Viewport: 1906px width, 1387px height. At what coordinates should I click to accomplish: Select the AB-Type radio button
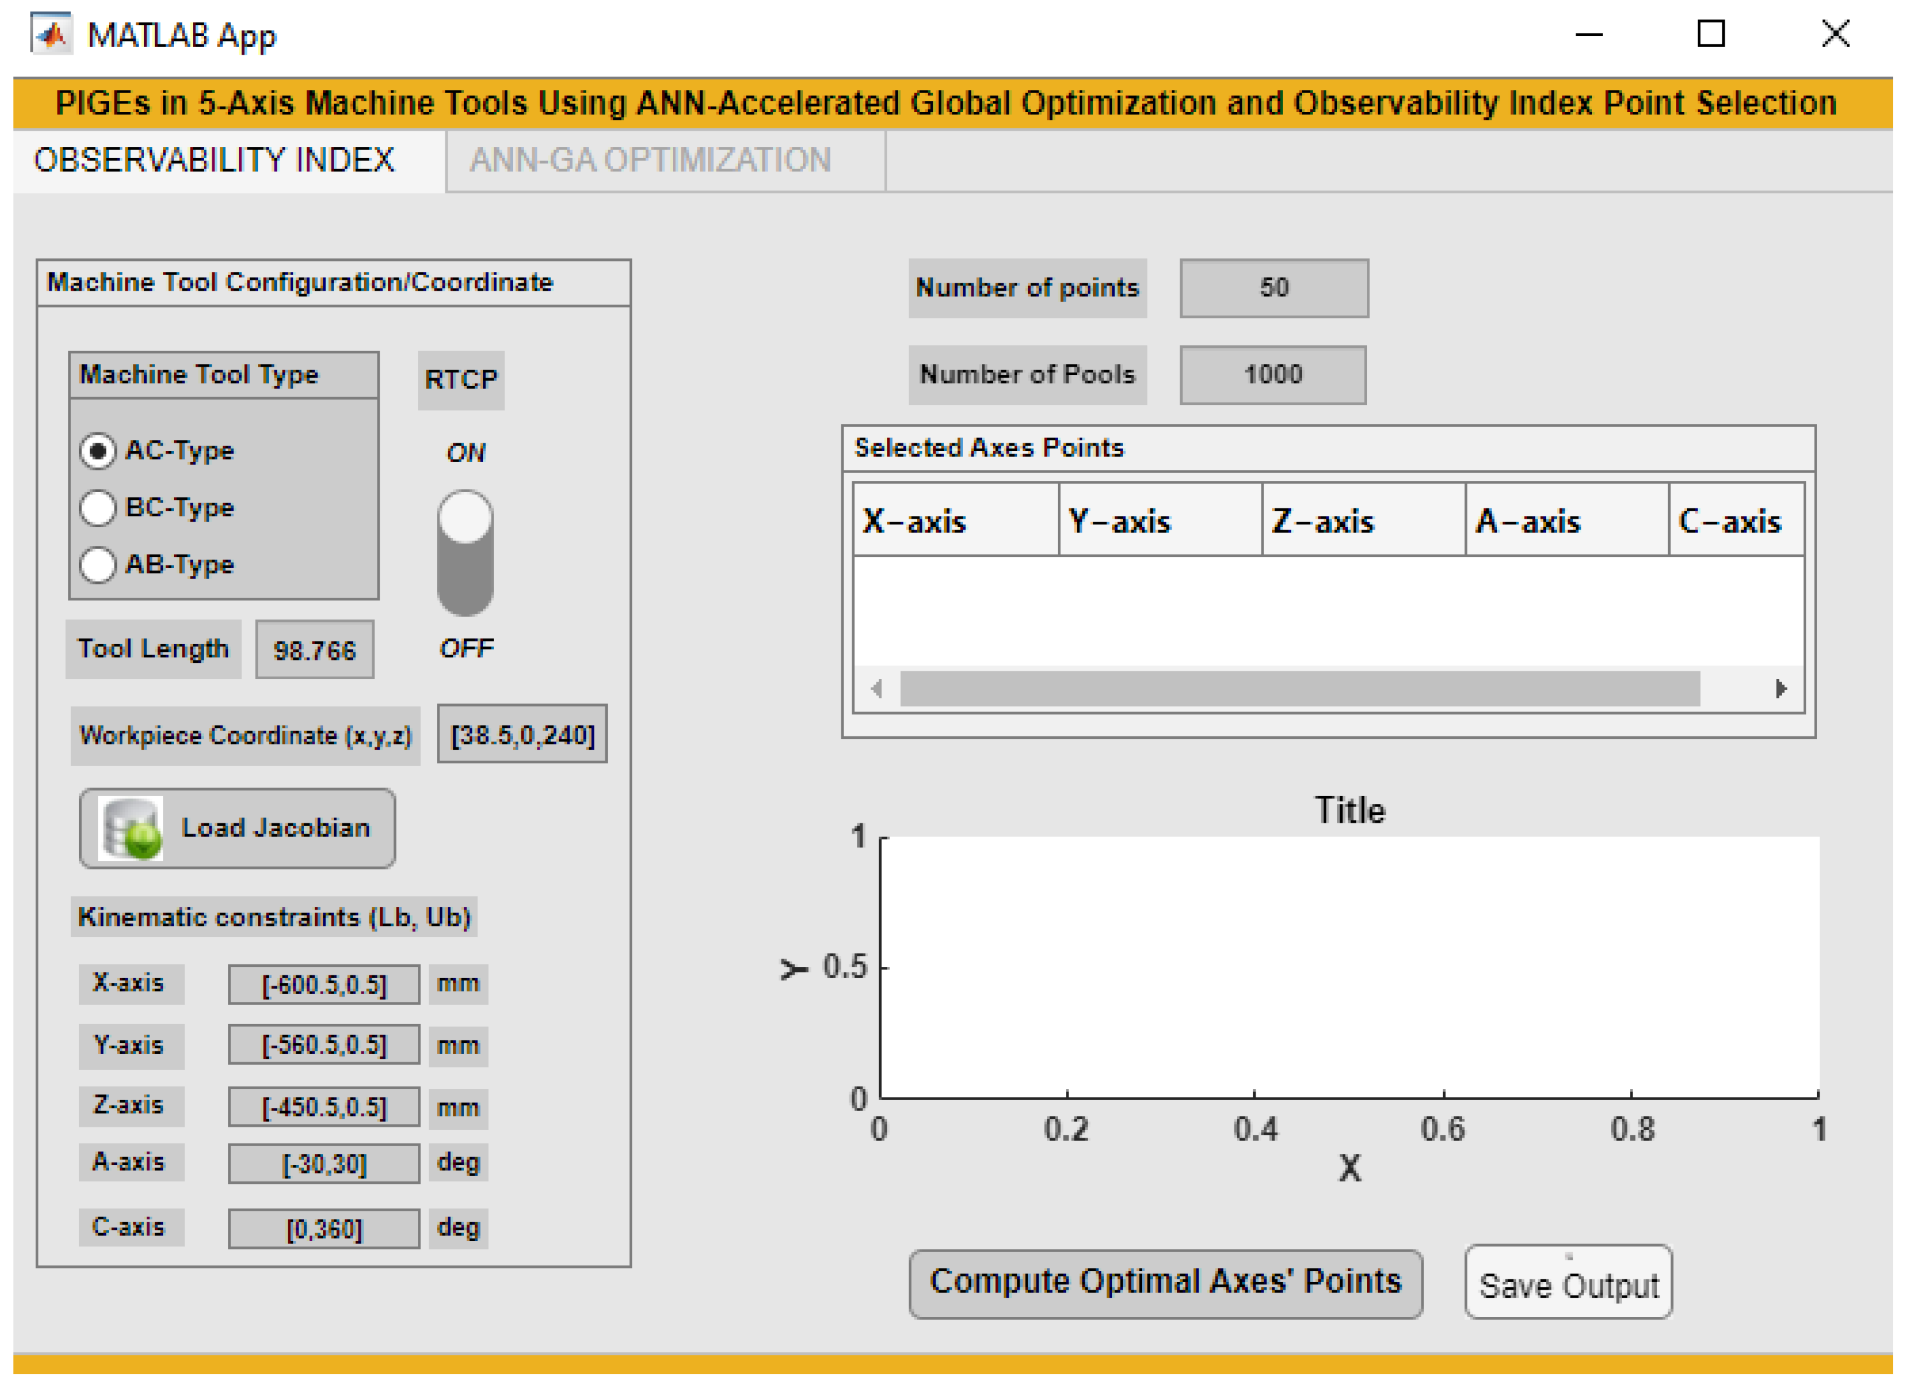97,564
